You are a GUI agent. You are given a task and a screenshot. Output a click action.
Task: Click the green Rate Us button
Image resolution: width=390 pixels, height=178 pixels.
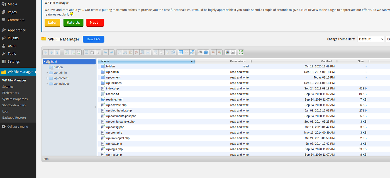73,23
